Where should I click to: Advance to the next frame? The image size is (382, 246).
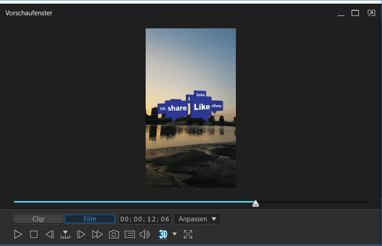coord(81,234)
